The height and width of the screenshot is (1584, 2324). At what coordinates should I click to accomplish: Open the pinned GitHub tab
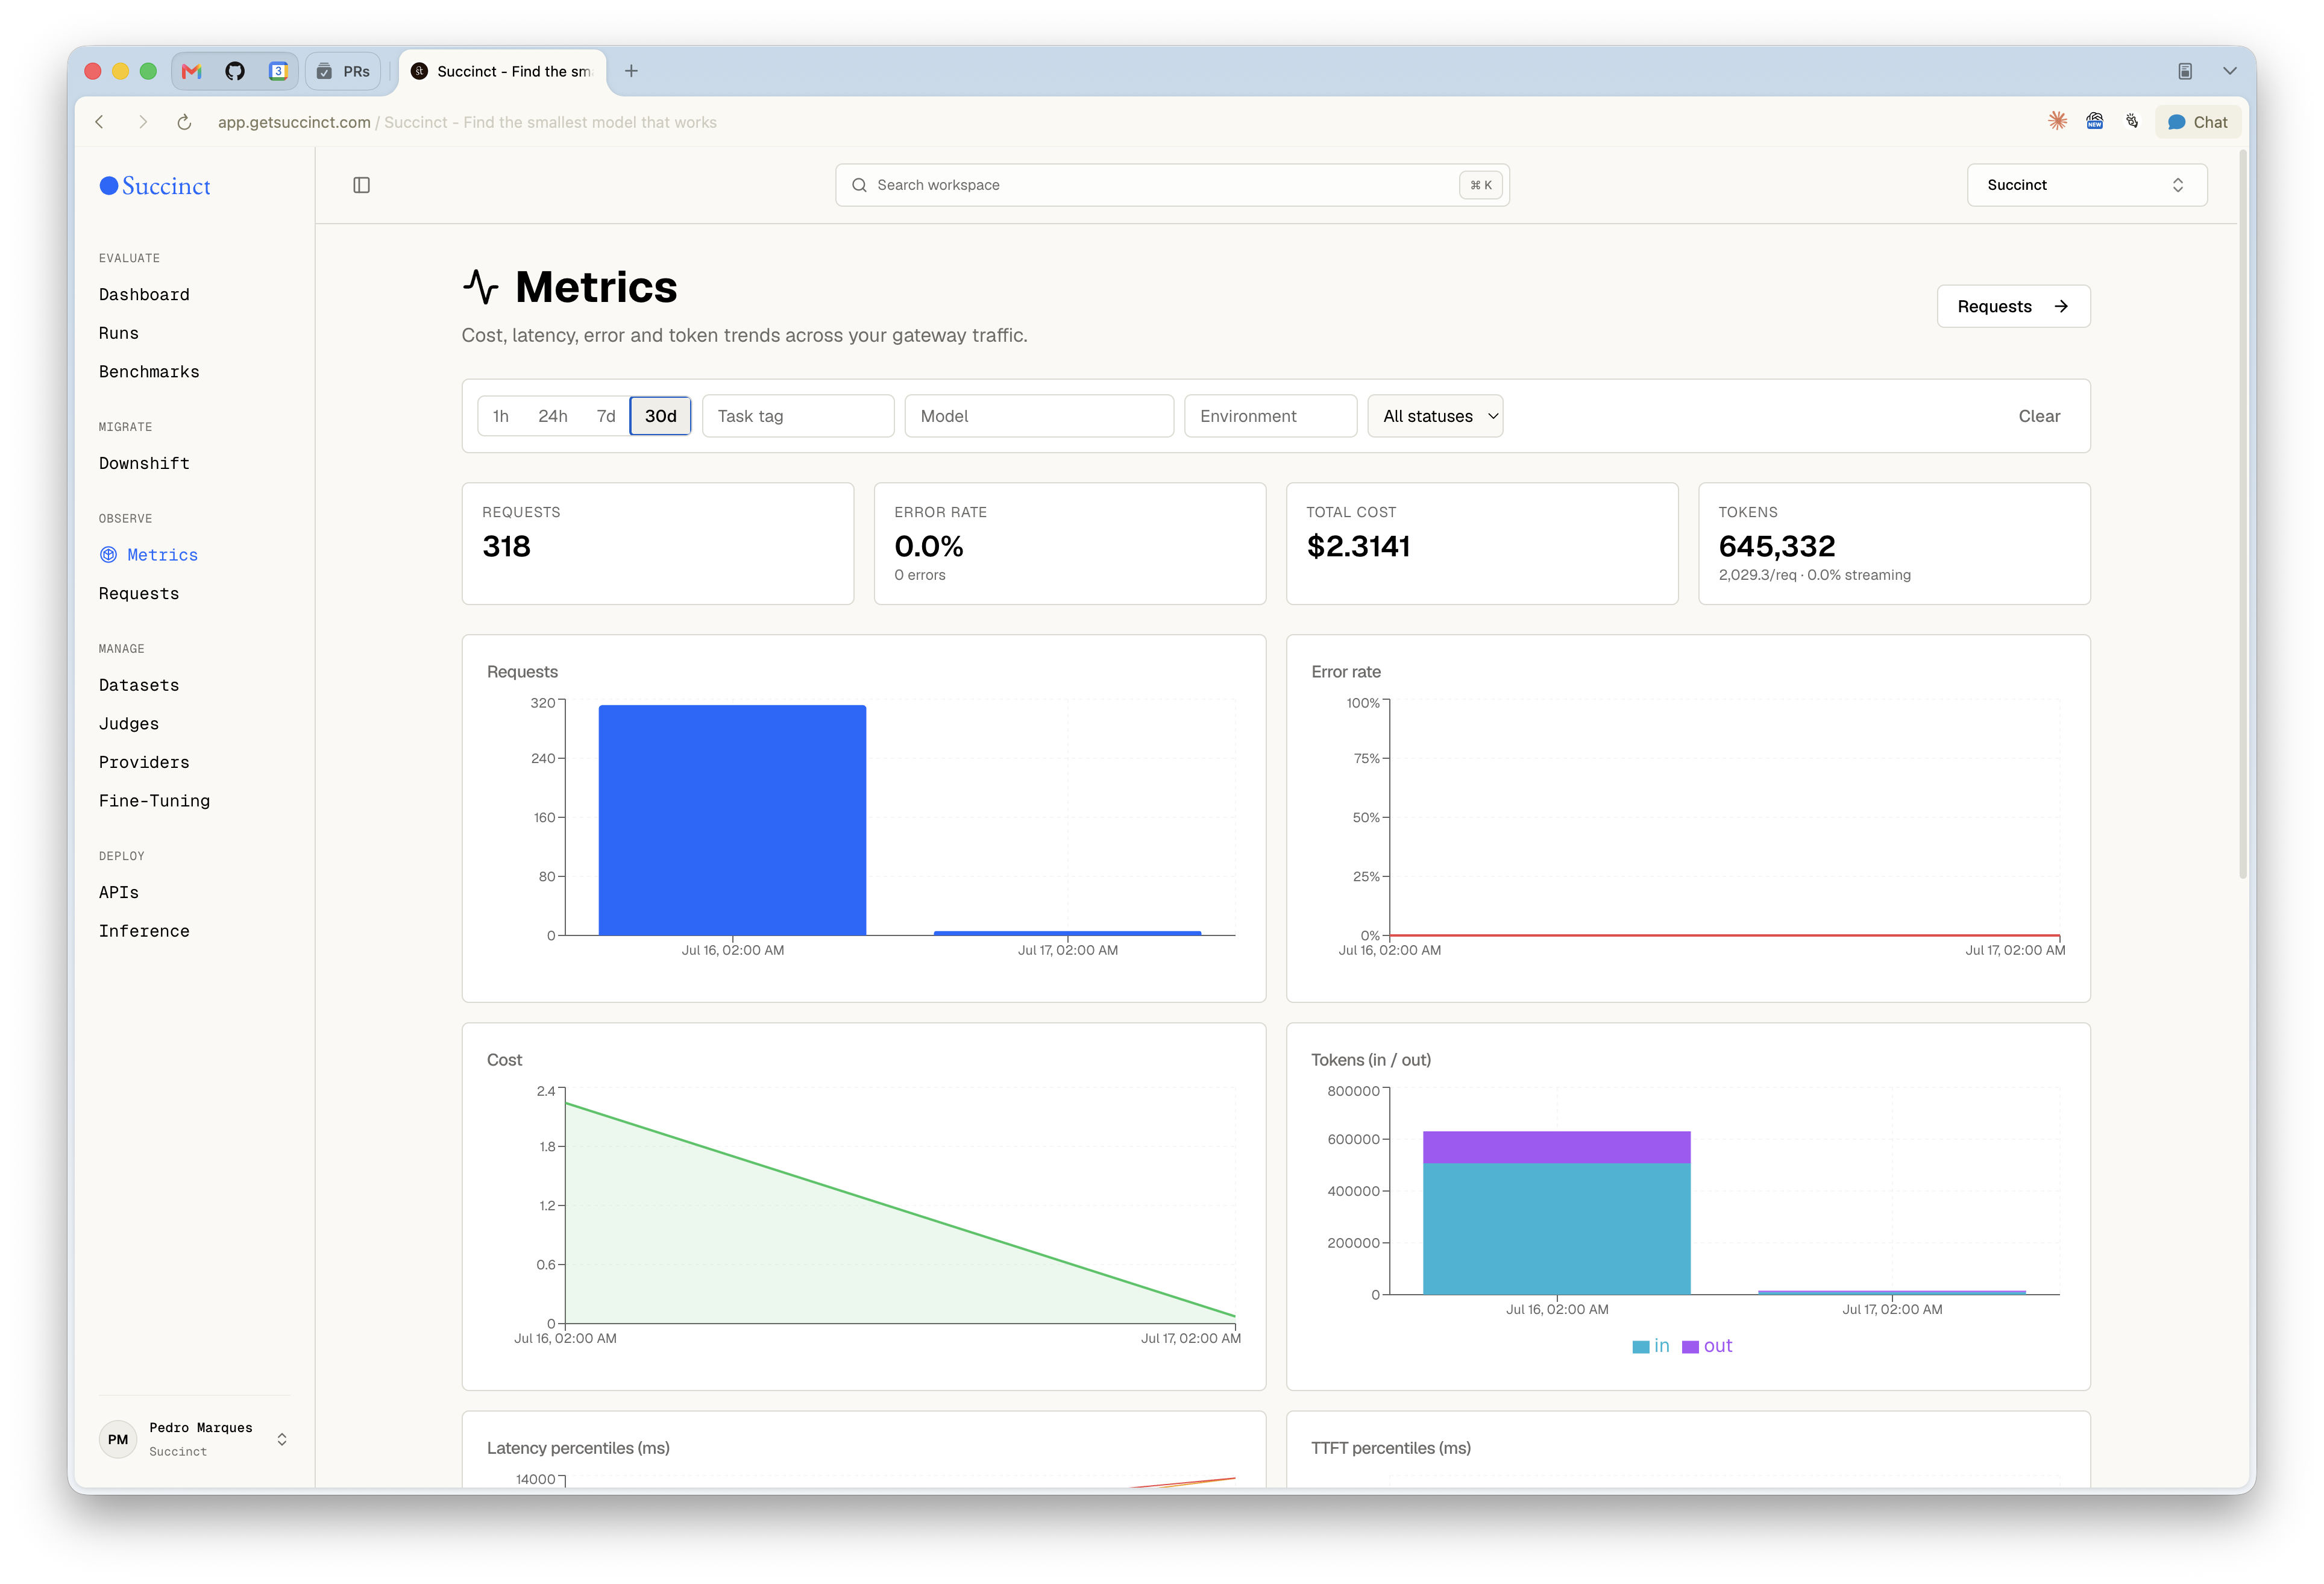tap(235, 71)
